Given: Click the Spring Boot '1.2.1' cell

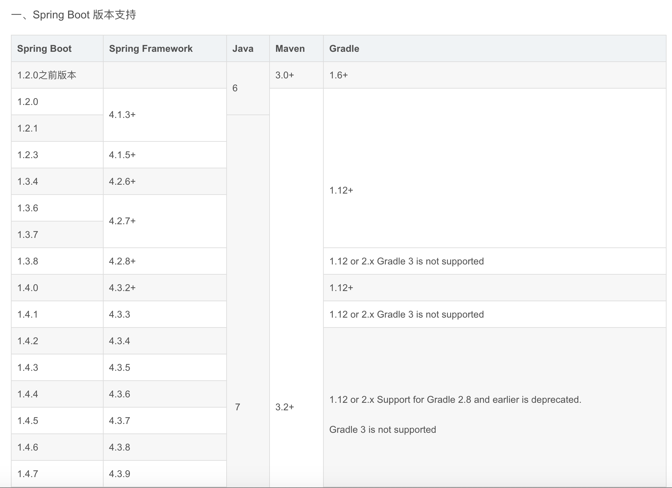Looking at the screenshot, I should coord(57,128).
